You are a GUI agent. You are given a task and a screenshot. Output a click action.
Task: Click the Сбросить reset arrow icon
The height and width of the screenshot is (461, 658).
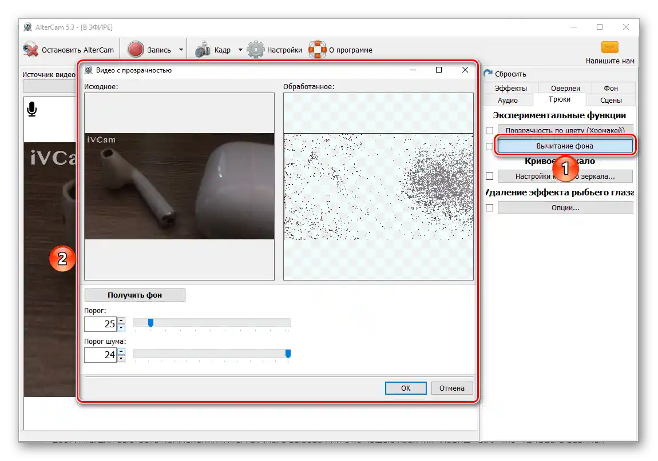[x=488, y=73]
